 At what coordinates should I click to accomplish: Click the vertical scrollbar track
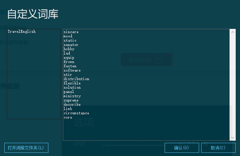233,85
